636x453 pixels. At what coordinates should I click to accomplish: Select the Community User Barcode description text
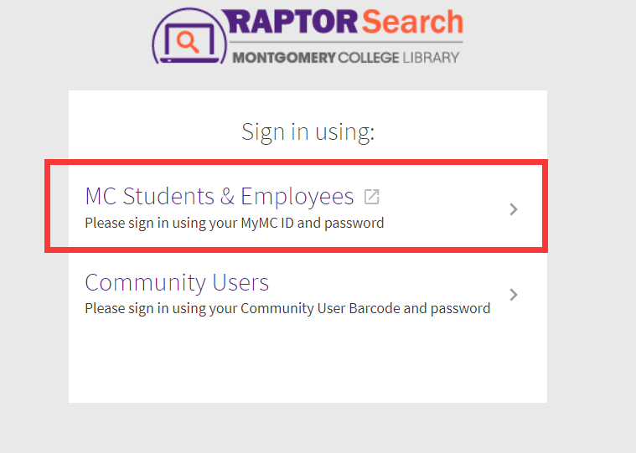tap(287, 308)
